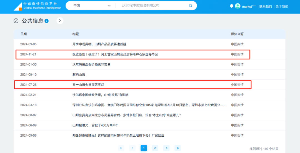Open article 山姆会员商店南北方布局差异背后
The width and height of the screenshot is (300, 153).
[127, 115]
